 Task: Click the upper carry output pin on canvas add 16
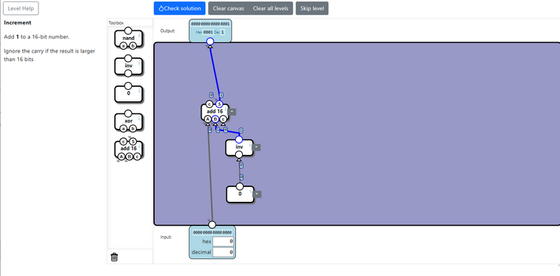pyautogui.click(x=210, y=104)
